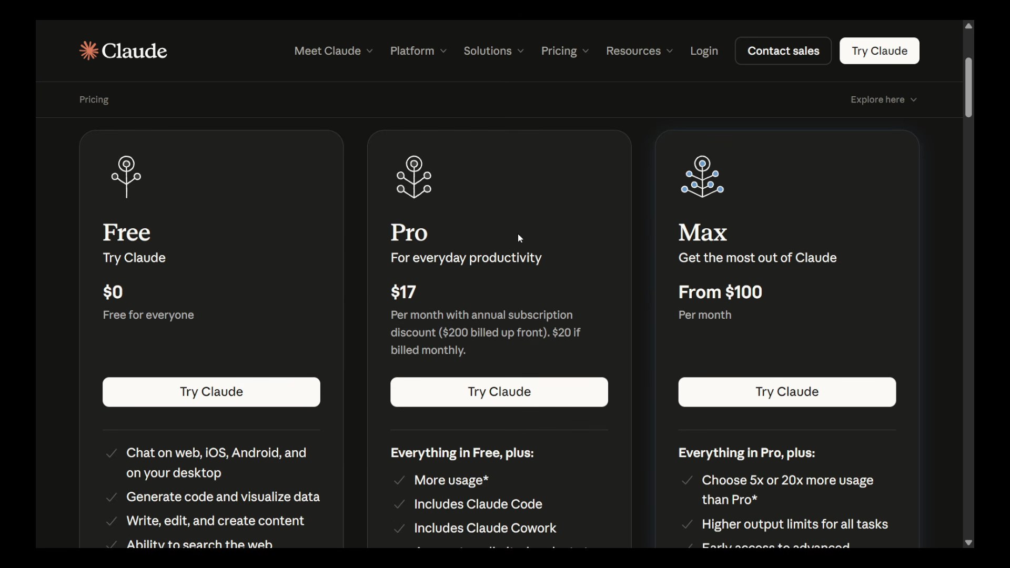Click the 'Max' plan heading
This screenshot has height=568, width=1010.
pyautogui.click(x=703, y=232)
